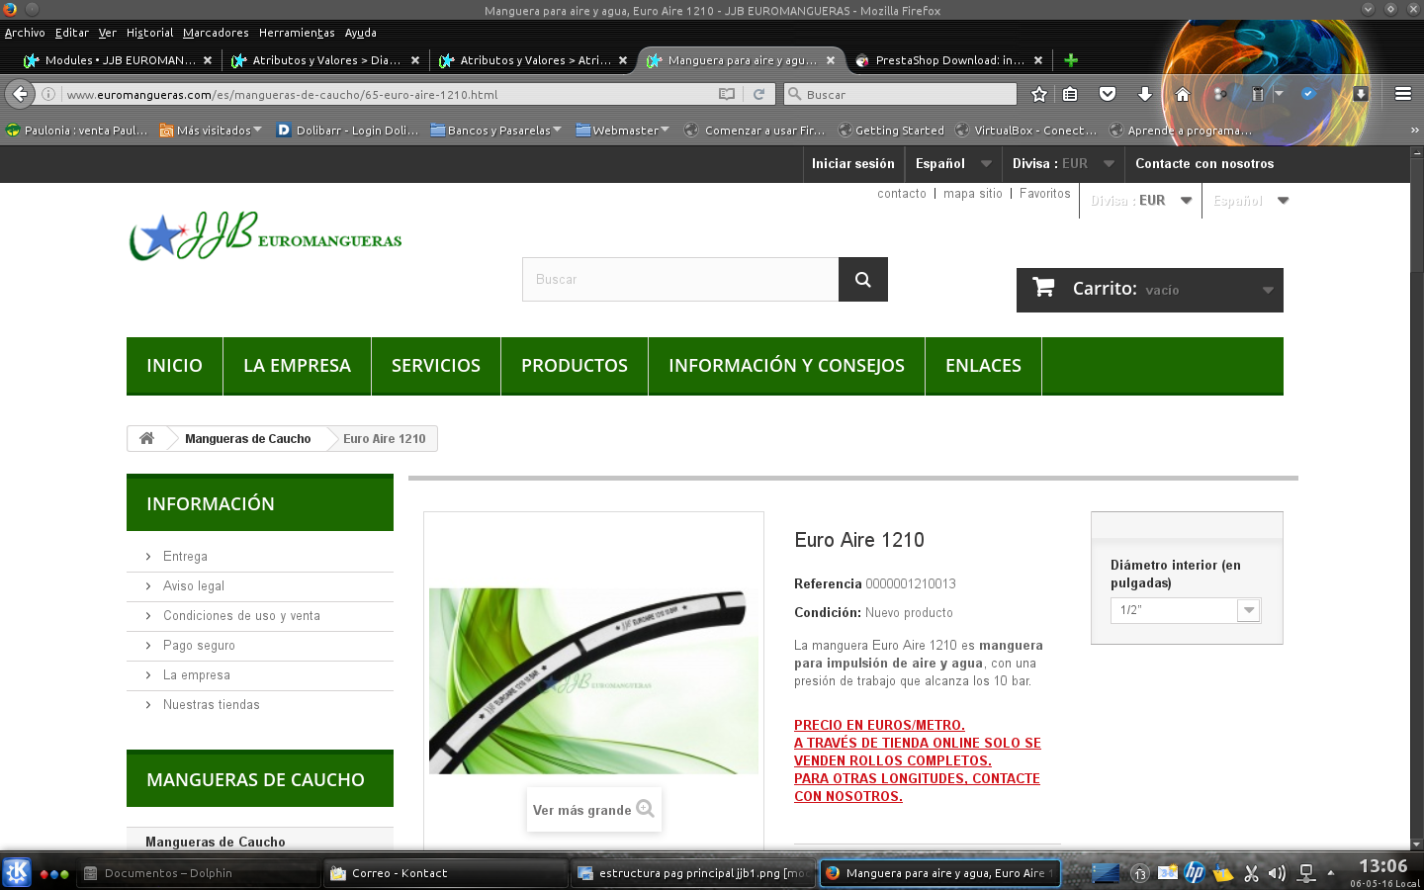Click the breadcrumb home icon
Screen dimensions: 1424x890
[146, 438]
